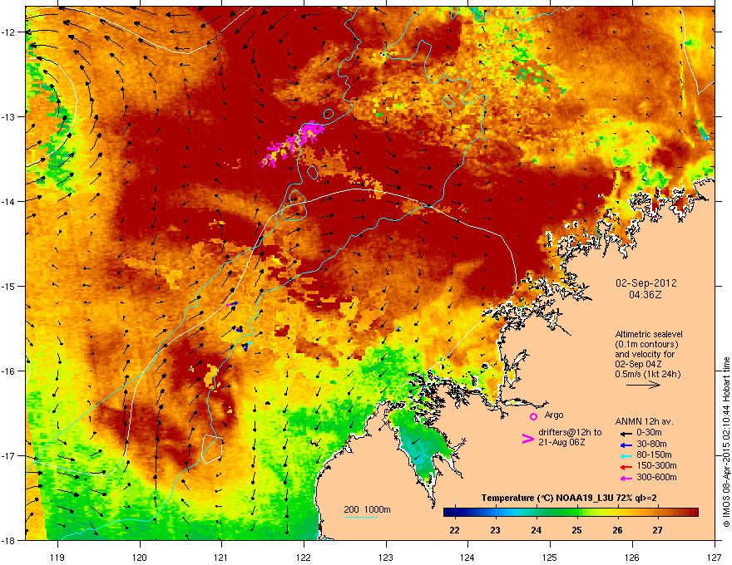Click the longitude axis label 126
Viewport: 732px width, 565px height.
click(632, 558)
